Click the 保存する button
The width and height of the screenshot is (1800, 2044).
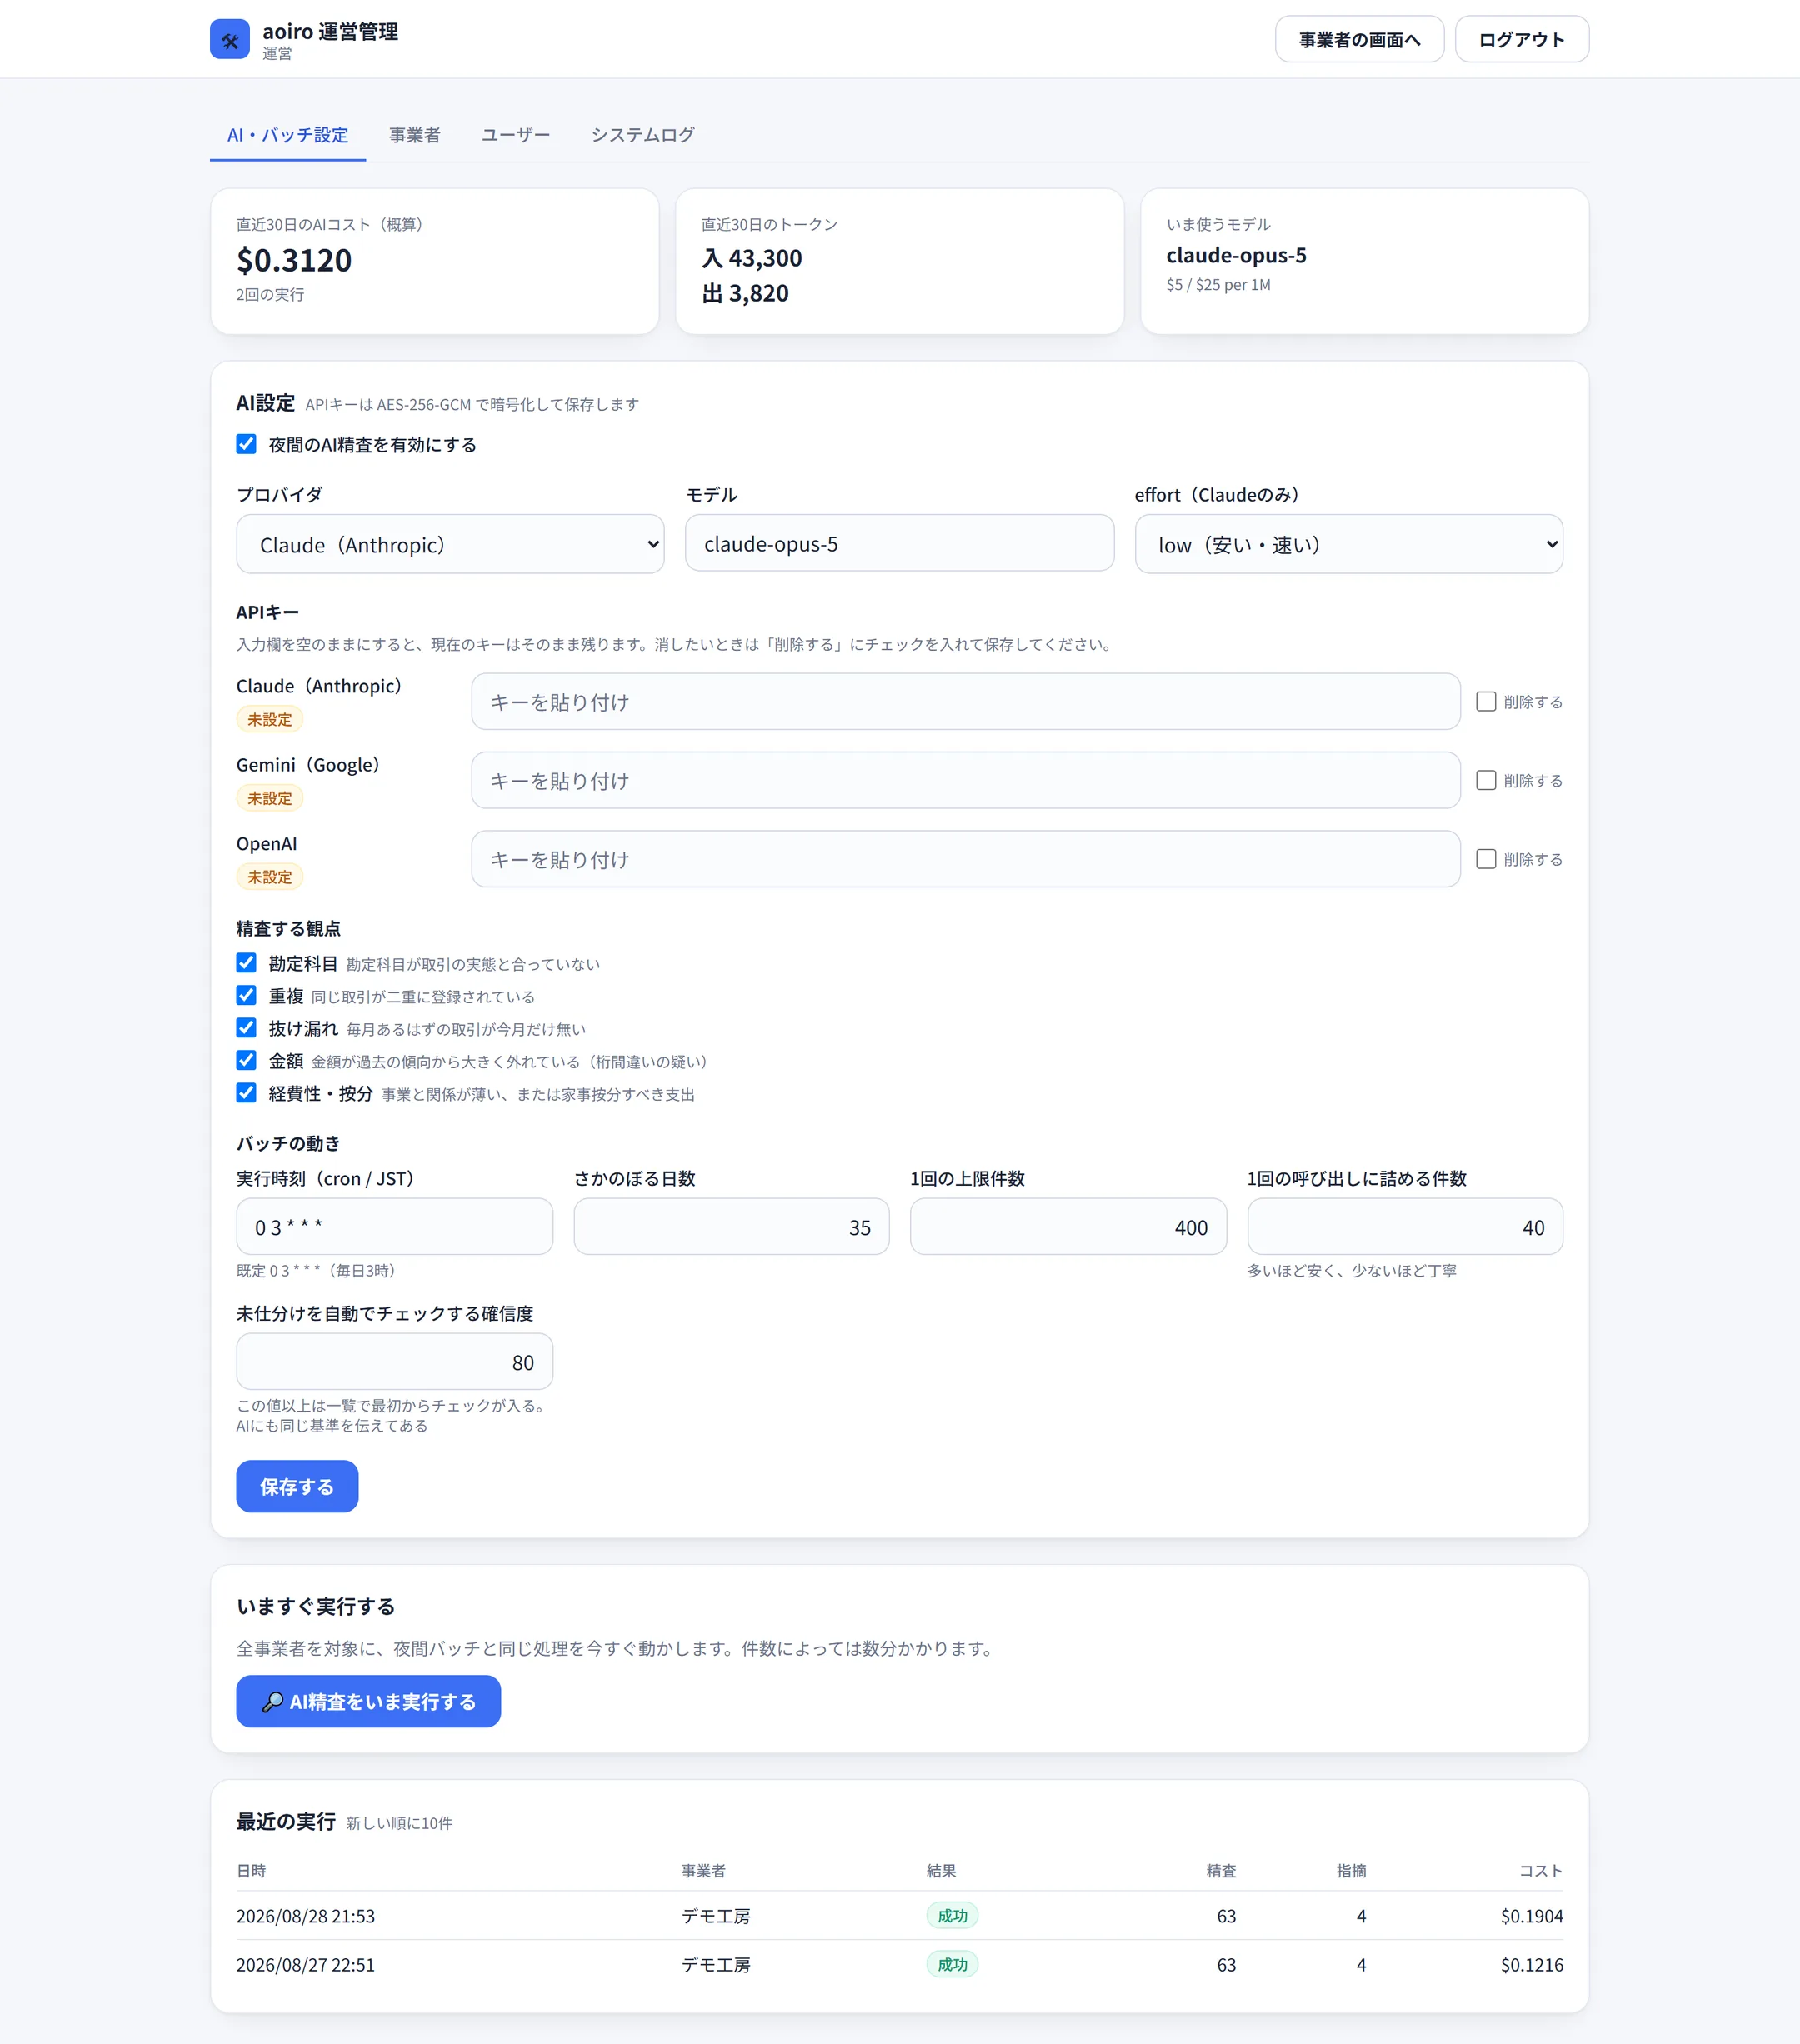point(297,1487)
